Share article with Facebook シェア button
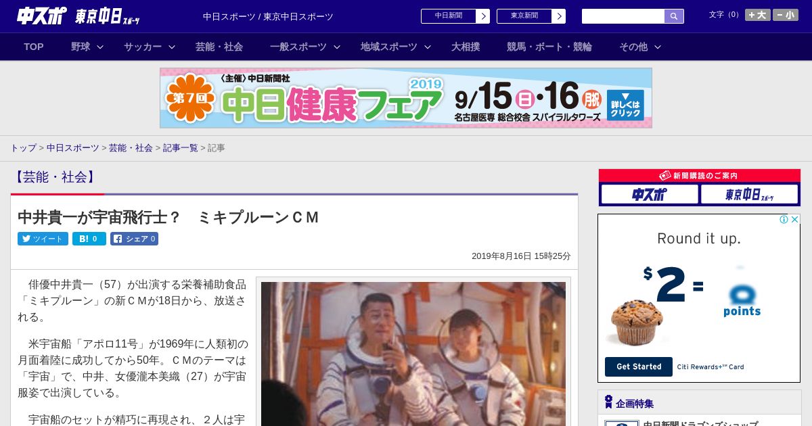Screen dimensions: 812x426 (x=135, y=239)
